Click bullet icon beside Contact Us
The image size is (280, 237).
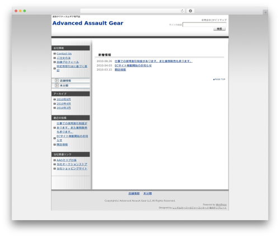tap(54, 54)
